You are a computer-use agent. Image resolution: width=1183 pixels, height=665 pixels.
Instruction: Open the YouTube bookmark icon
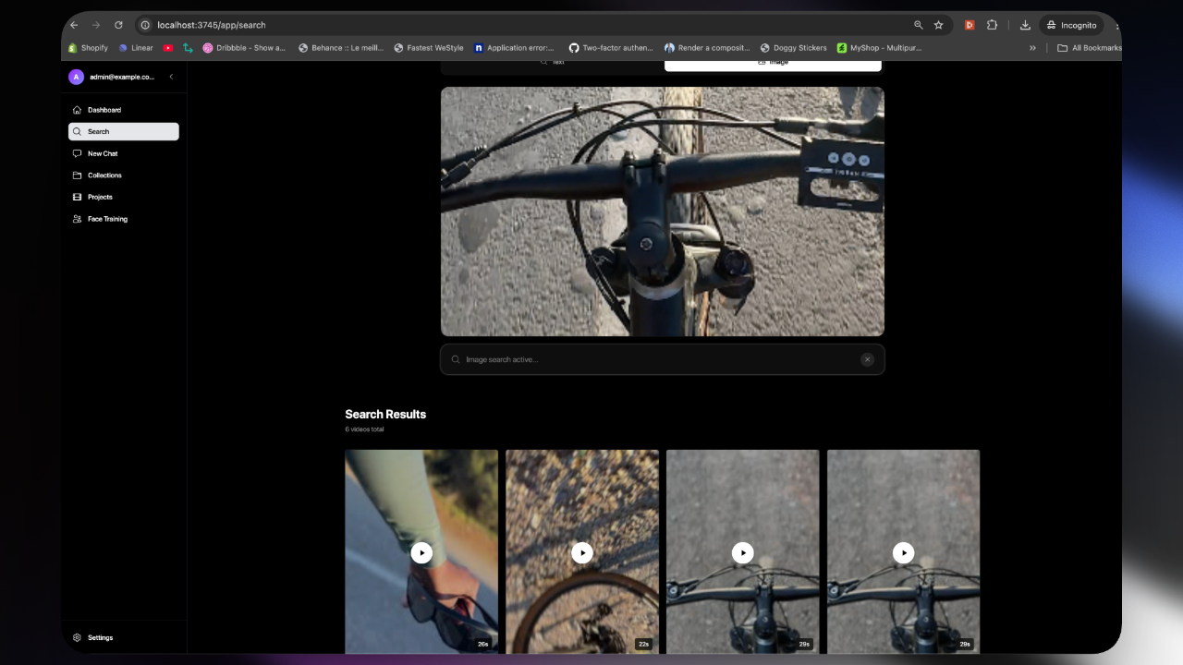168,48
